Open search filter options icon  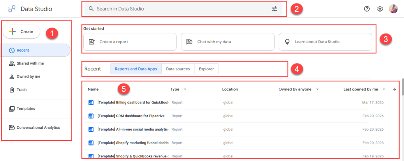point(275,9)
